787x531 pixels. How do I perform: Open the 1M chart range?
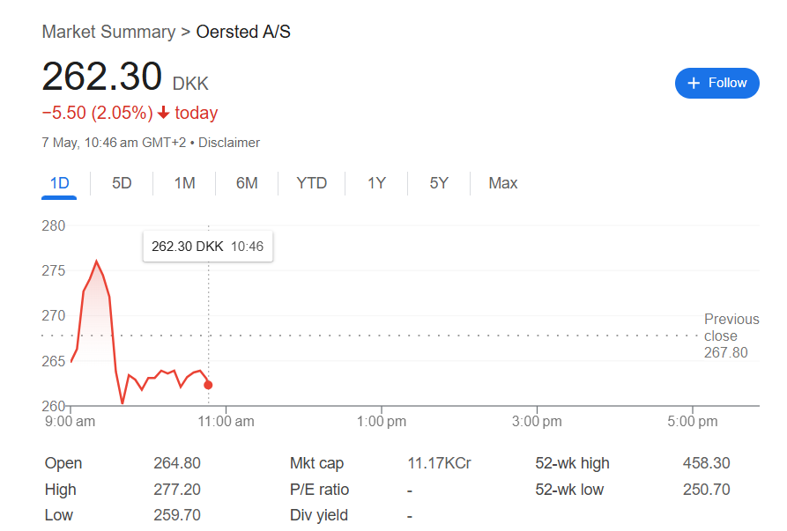(184, 183)
